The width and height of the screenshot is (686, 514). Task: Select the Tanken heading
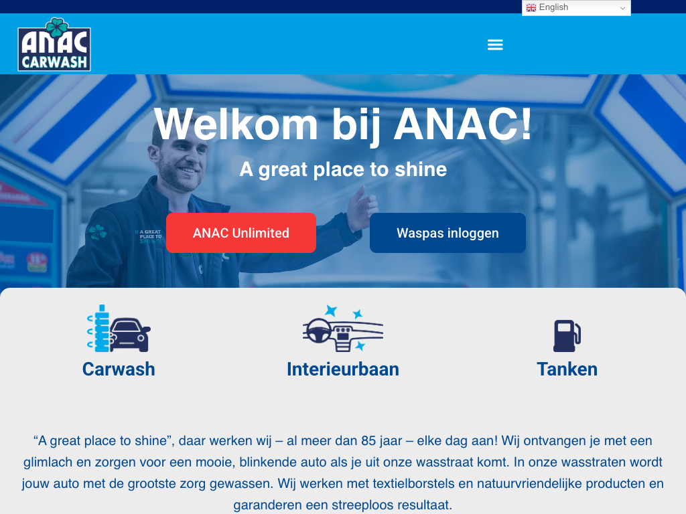567,369
